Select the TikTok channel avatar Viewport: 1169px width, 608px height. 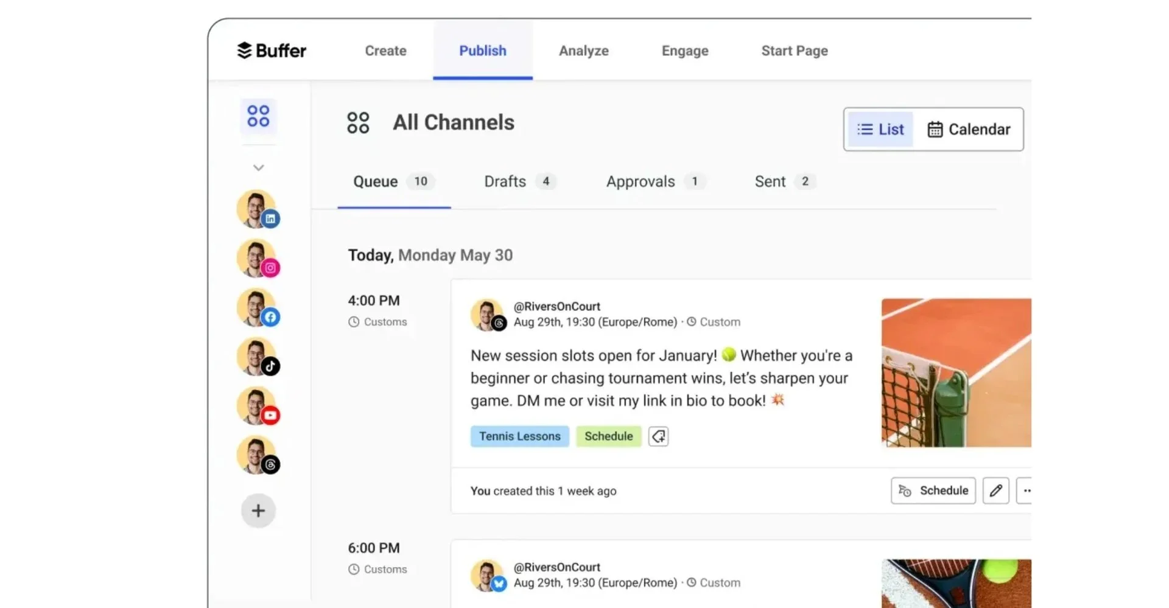point(257,357)
